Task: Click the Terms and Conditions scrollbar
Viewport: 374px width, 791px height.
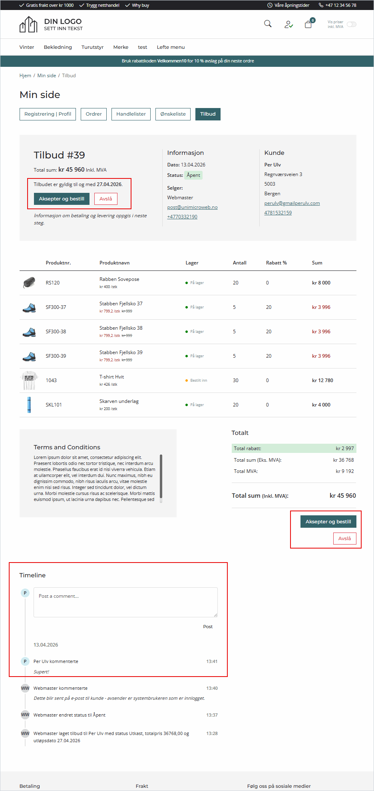Action: pos(161,477)
